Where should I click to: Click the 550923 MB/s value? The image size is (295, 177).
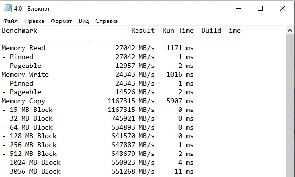133,162
